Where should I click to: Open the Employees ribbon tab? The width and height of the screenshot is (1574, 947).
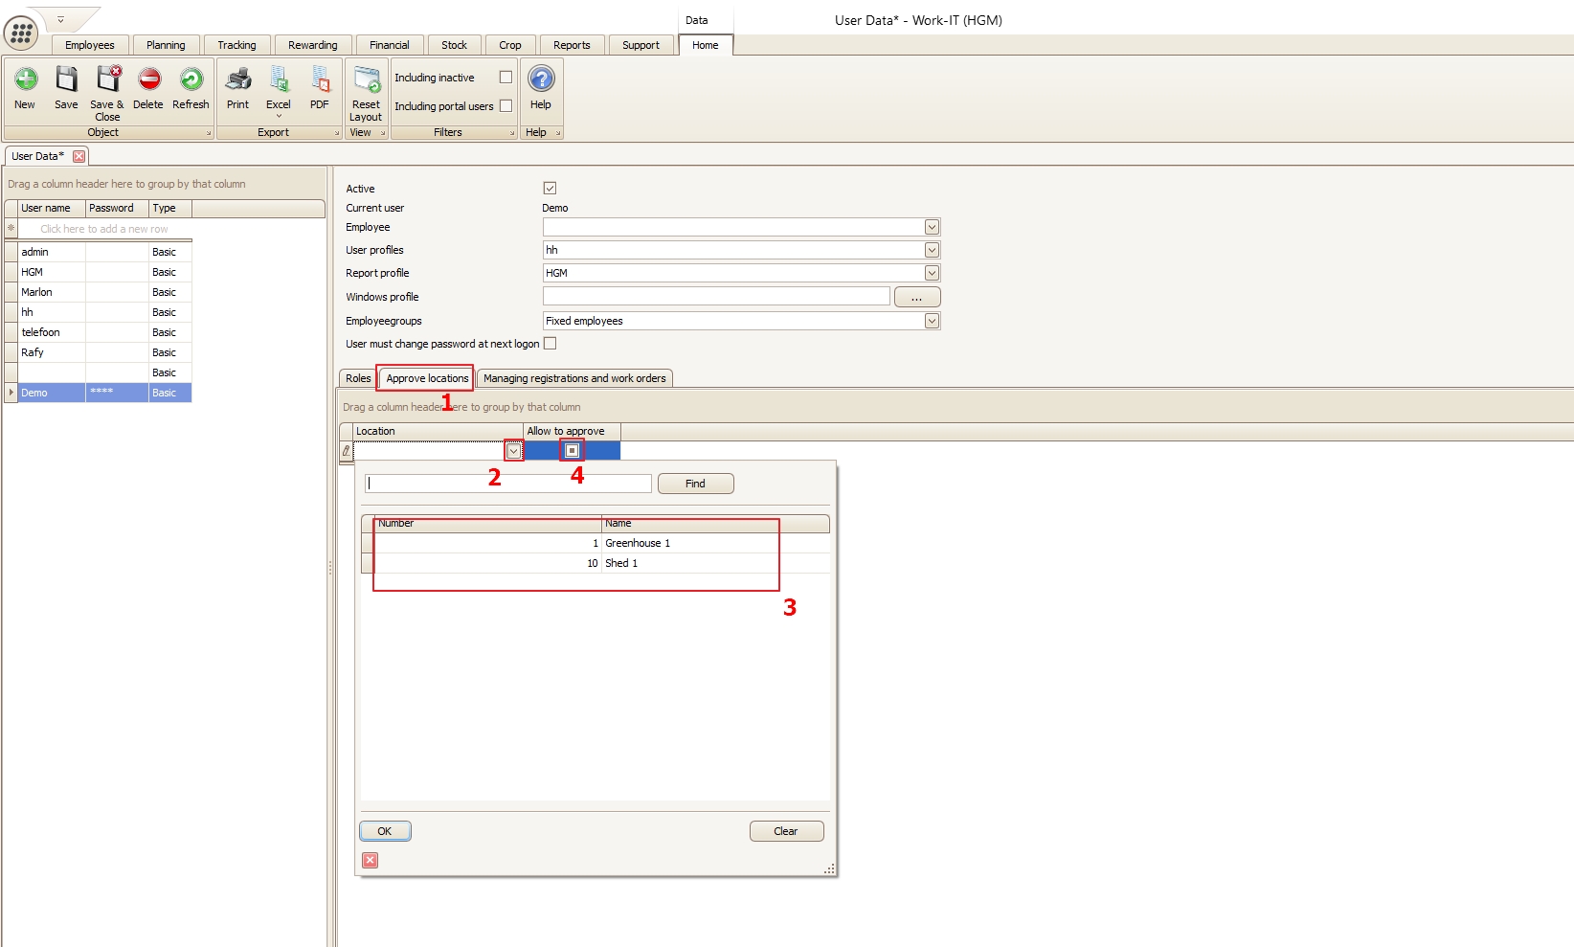pyautogui.click(x=90, y=45)
